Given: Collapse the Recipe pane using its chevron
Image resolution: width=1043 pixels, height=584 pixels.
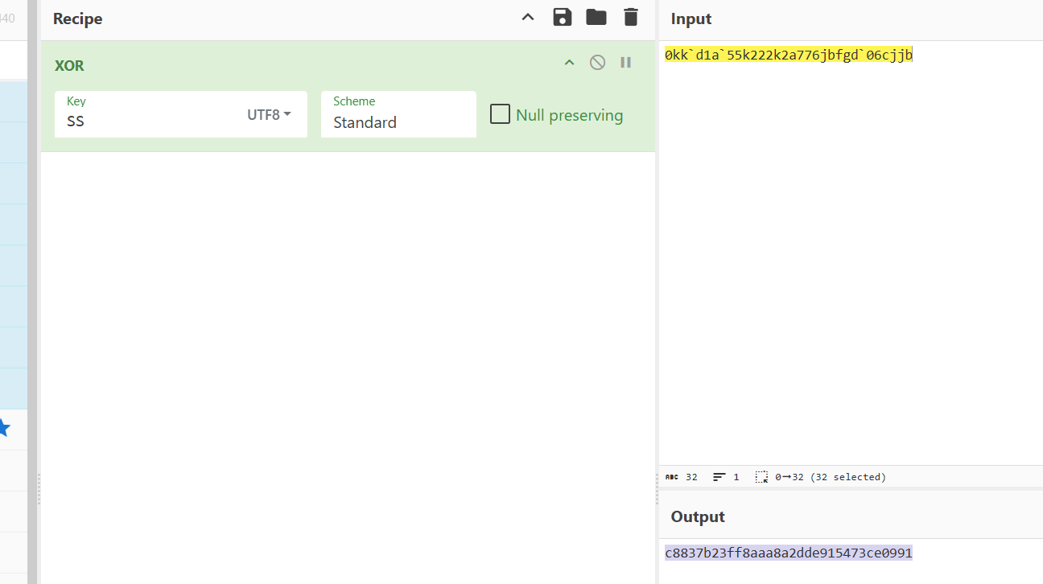Looking at the screenshot, I should pyautogui.click(x=528, y=18).
